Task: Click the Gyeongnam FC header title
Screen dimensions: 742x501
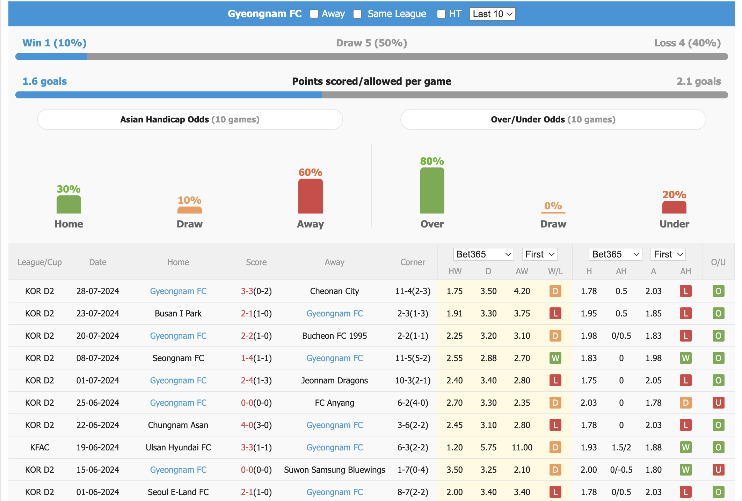Action: point(265,14)
